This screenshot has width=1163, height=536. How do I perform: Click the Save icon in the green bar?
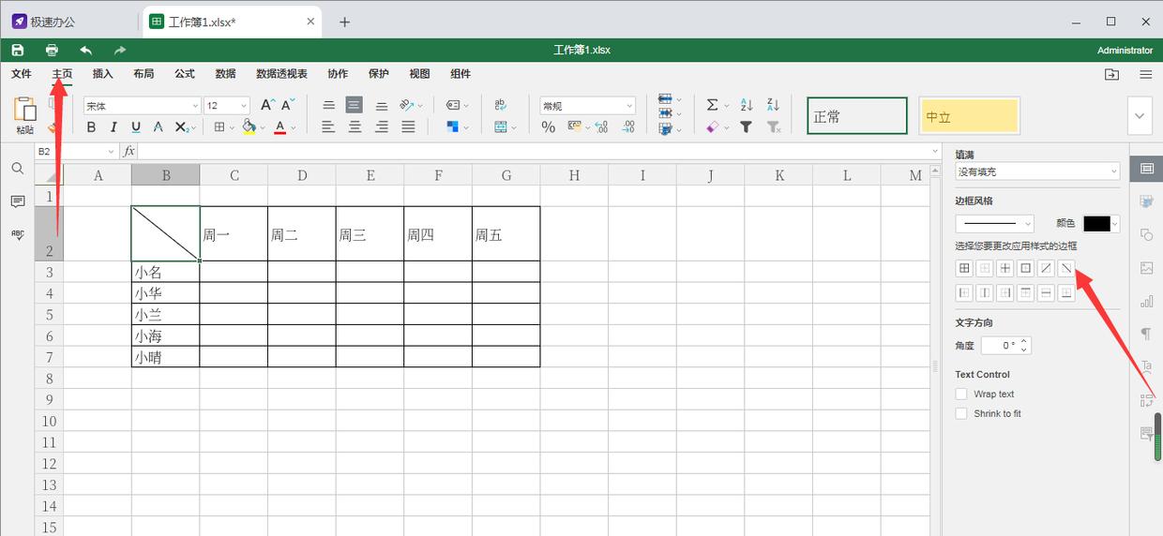(x=18, y=50)
